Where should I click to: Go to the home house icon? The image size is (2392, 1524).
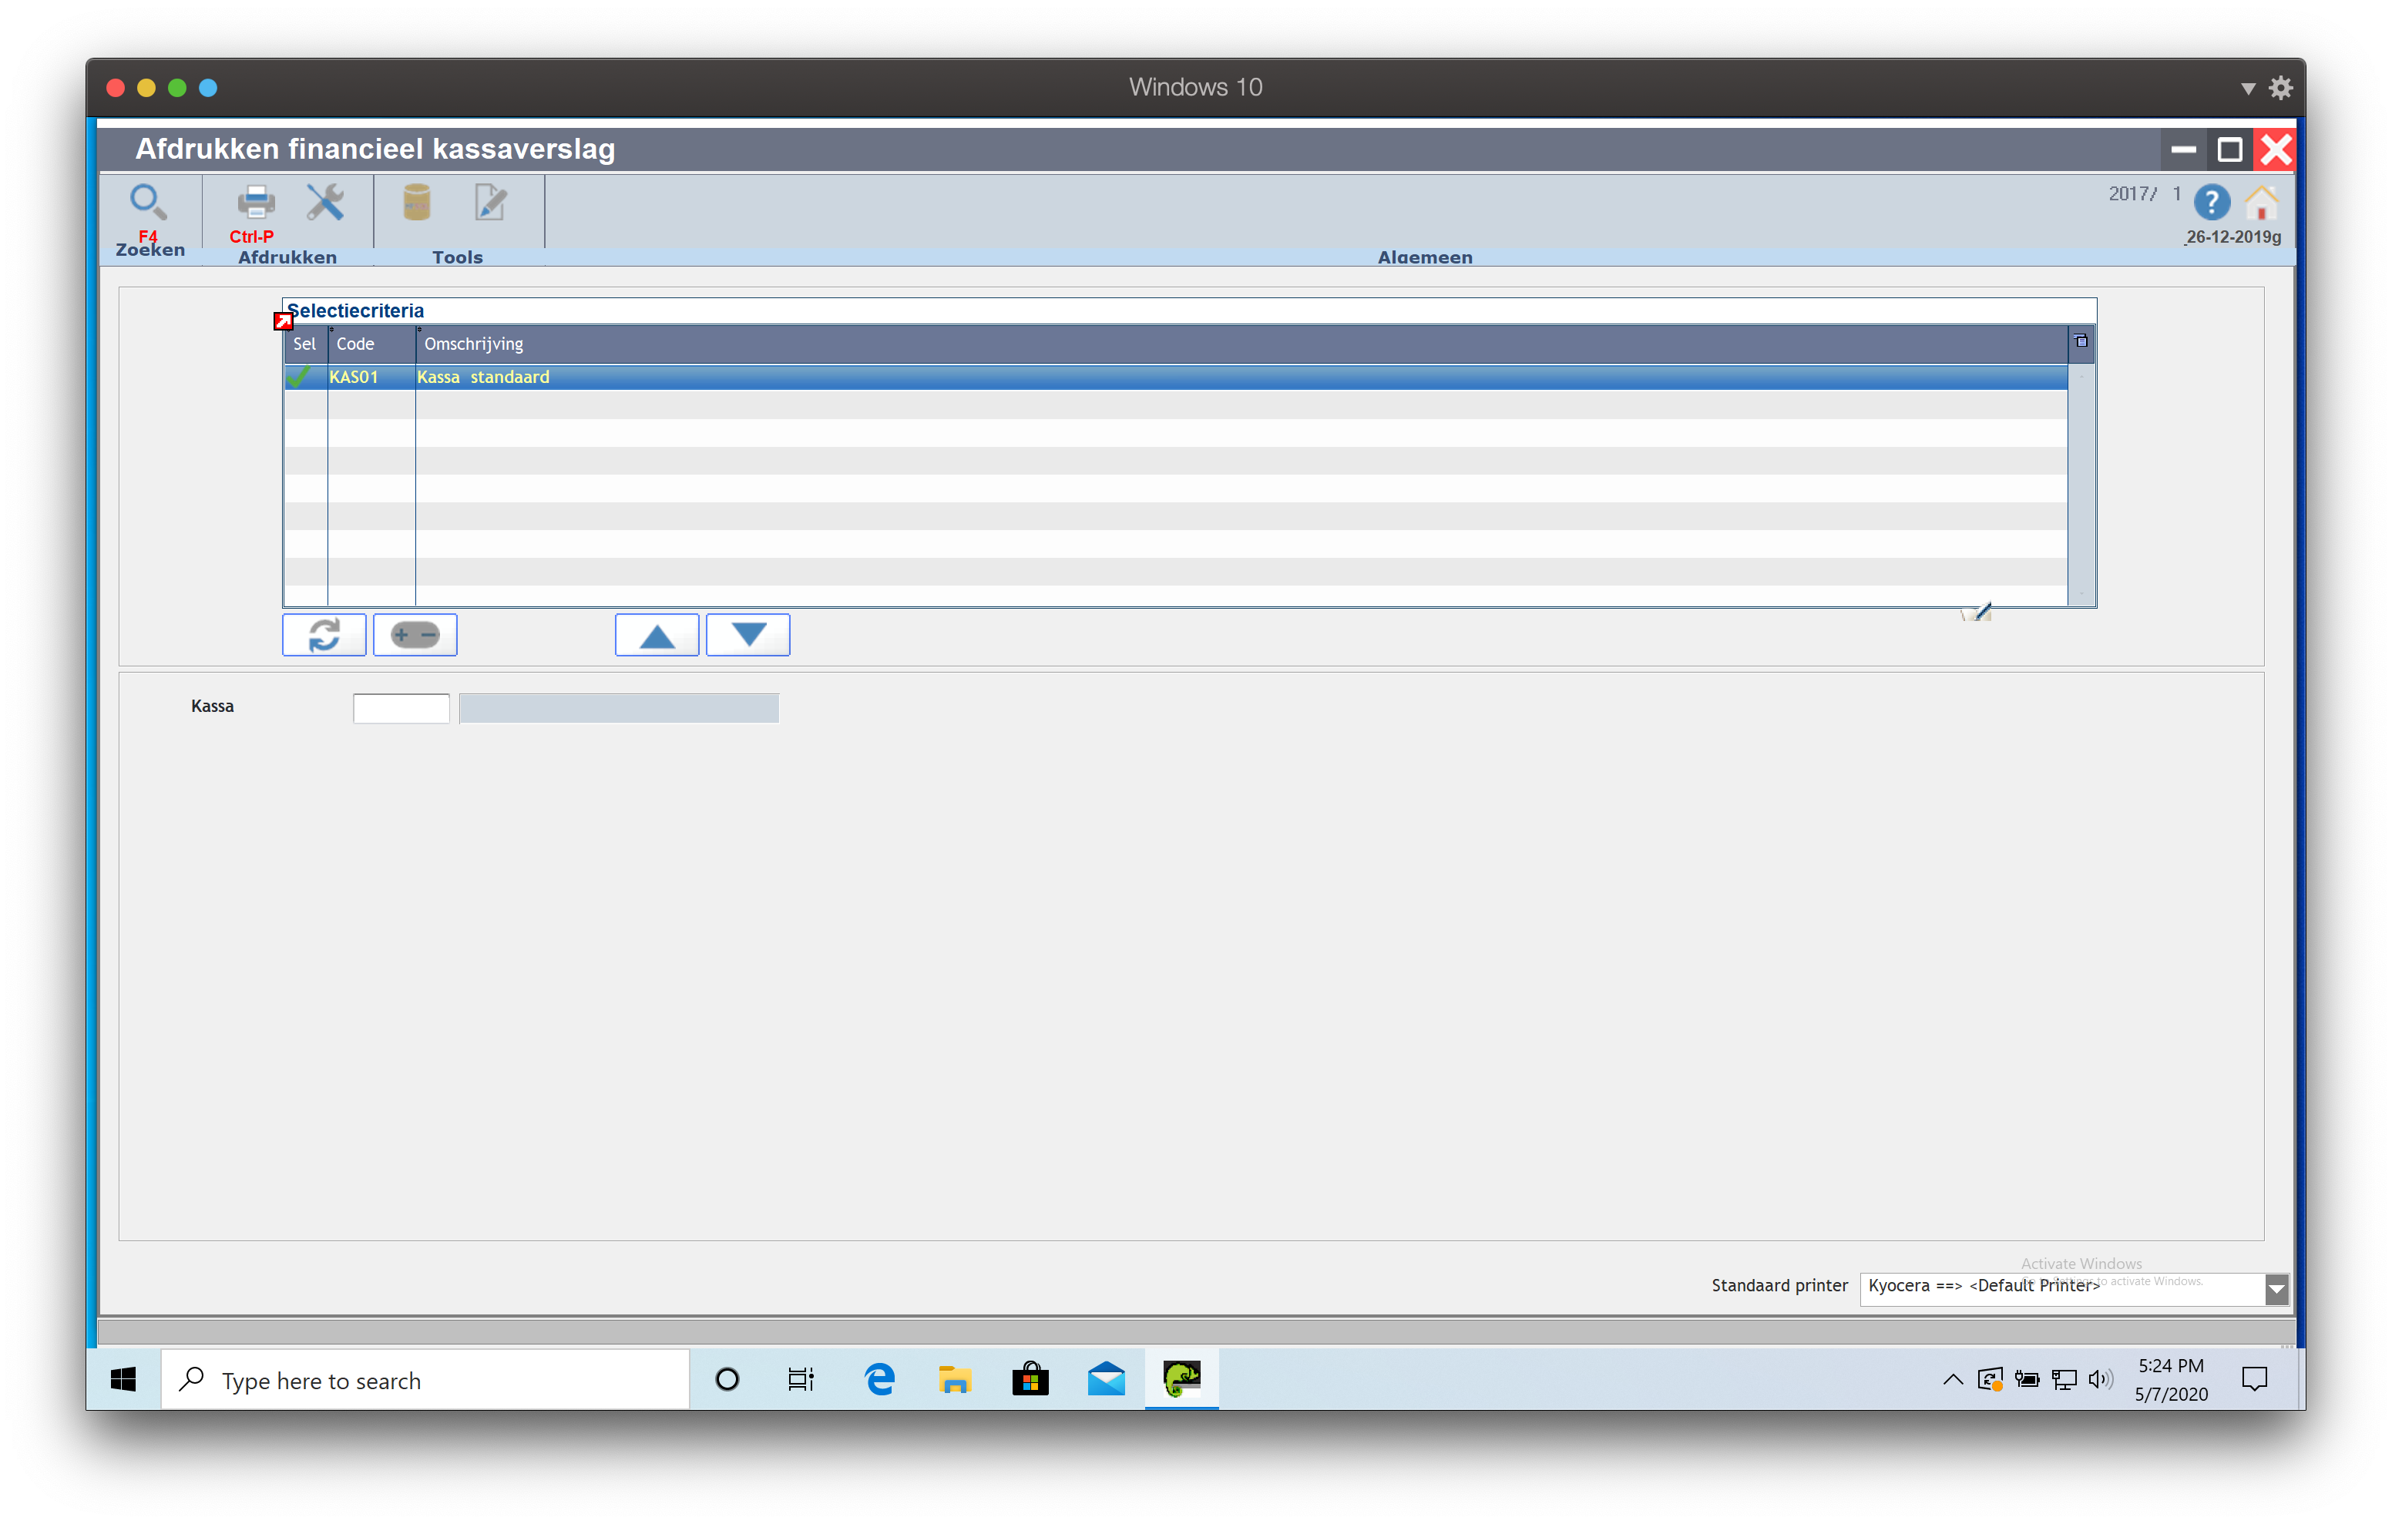tap(2262, 203)
